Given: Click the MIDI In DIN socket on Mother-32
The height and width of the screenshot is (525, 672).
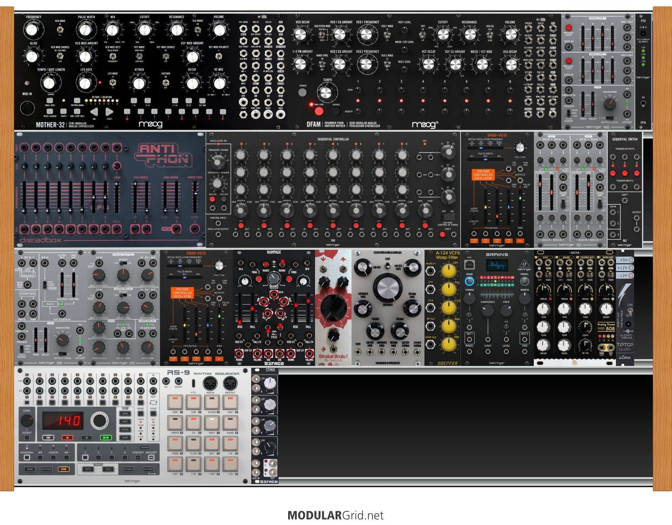Looking at the screenshot, I should [x=27, y=109].
